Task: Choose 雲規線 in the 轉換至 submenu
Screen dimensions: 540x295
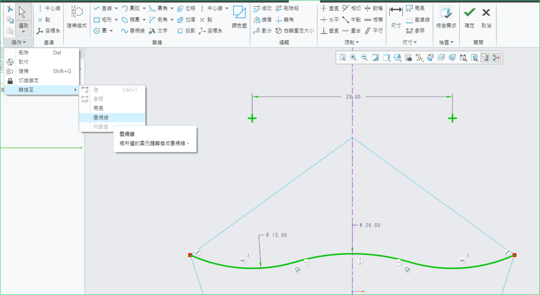Action: tap(101, 118)
